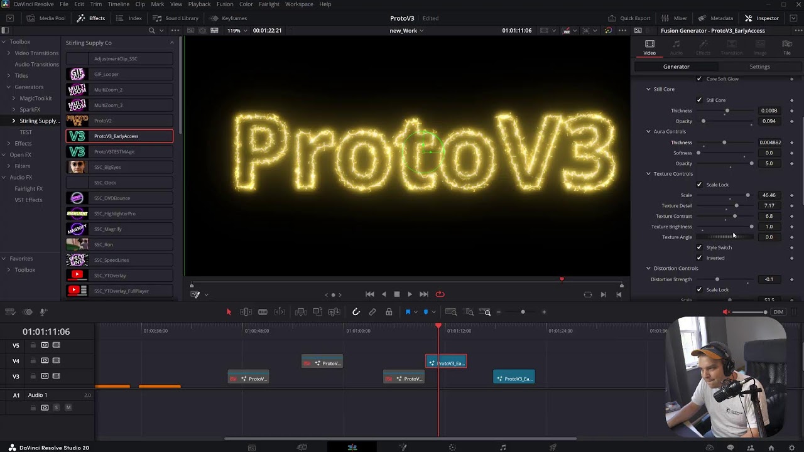804x452 pixels.
Task: Stop playback in the viewer
Action: tap(397, 294)
